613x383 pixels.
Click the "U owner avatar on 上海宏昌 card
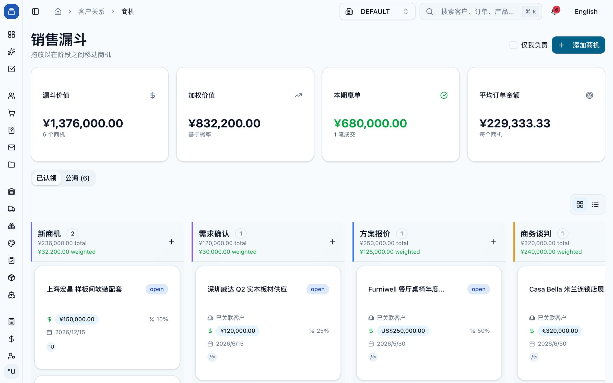[51, 347]
